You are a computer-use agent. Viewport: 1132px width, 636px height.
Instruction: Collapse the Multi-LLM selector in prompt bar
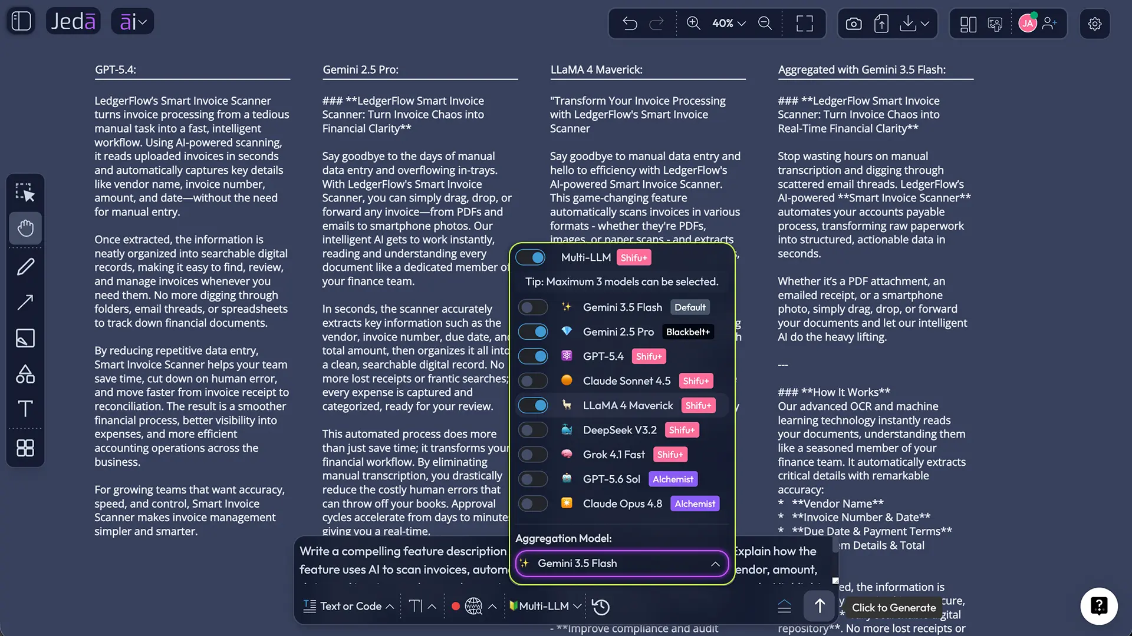tap(545, 606)
